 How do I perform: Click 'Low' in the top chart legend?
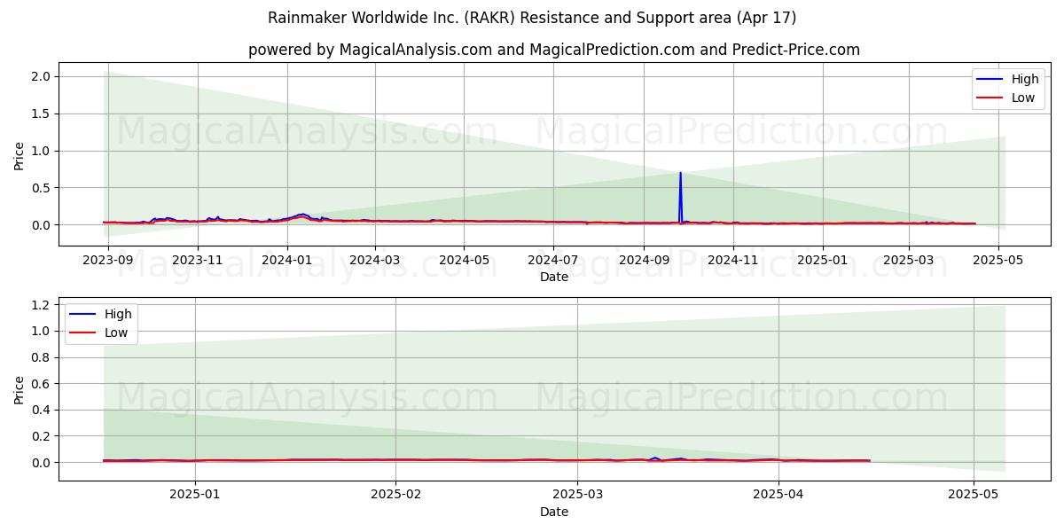[x=1022, y=98]
